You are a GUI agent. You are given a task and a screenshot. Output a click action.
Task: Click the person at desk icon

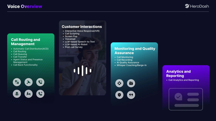pyautogui.click(x=28, y=94)
